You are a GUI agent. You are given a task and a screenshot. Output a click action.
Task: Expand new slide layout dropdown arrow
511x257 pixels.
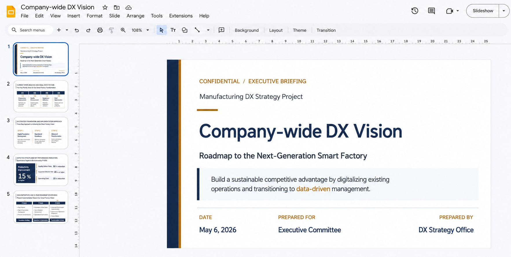67,30
